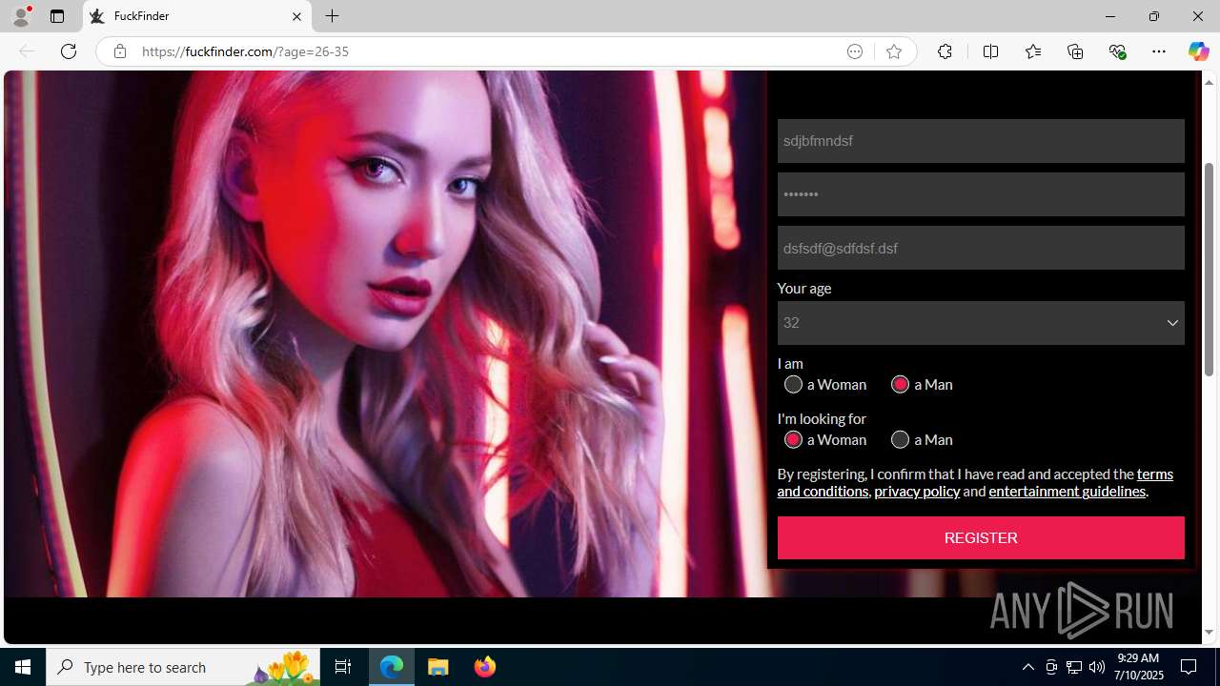Viewport: 1220px width, 686px height.
Task: Open the Windows Start menu
Action: [23, 667]
